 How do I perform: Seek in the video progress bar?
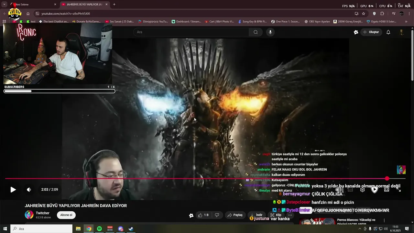205,179
